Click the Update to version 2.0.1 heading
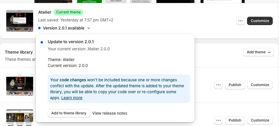This screenshot has height=126, width=279. (x=71, y=42)
